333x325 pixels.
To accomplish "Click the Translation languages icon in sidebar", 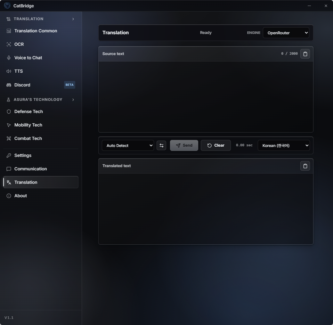I will pyautogui.click(x=9, y=182).
